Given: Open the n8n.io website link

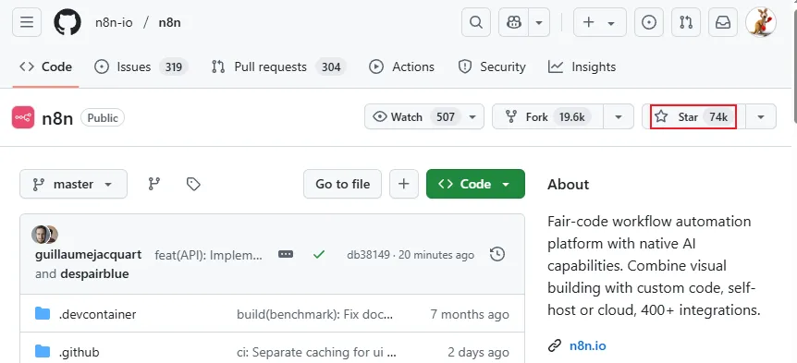Looking at the screenshot, I should tap(588, 345).
